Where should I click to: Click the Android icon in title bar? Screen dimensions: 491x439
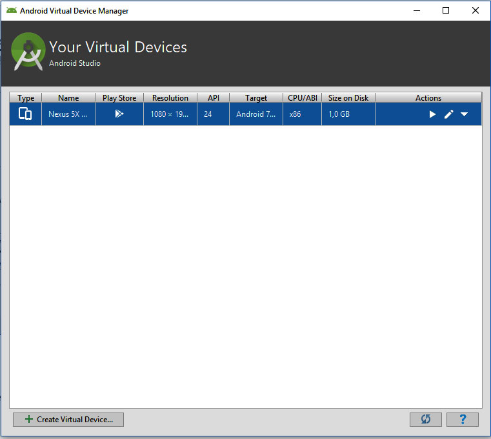click(11, 10)
